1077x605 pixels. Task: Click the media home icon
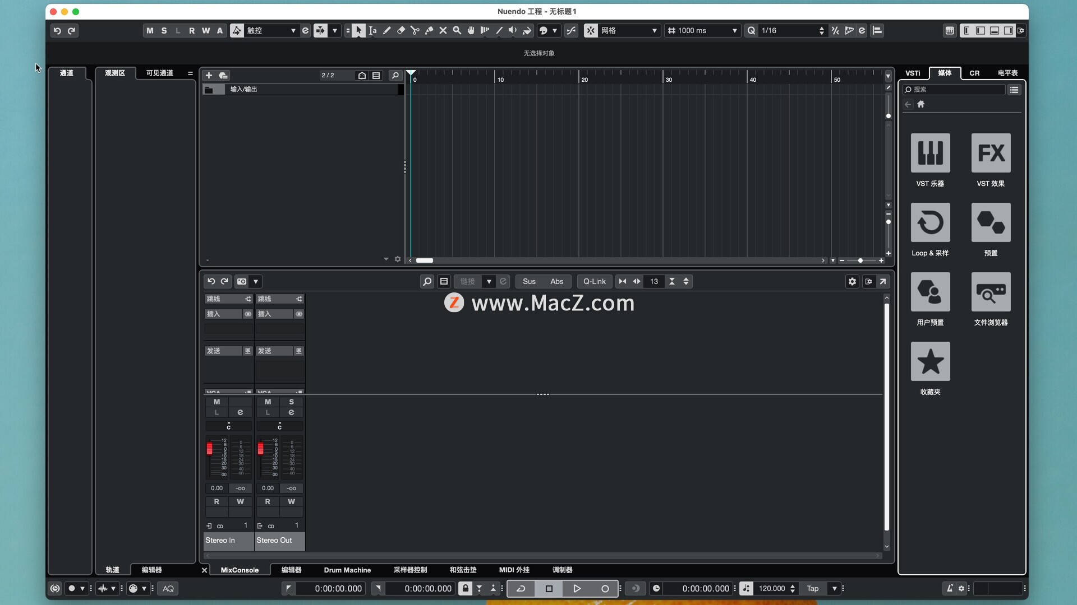[920, 104]
